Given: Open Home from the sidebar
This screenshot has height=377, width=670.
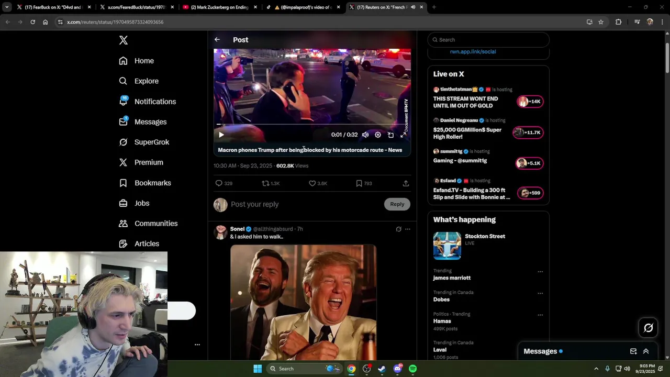Looking at the screenshot, I should [136, 61].
